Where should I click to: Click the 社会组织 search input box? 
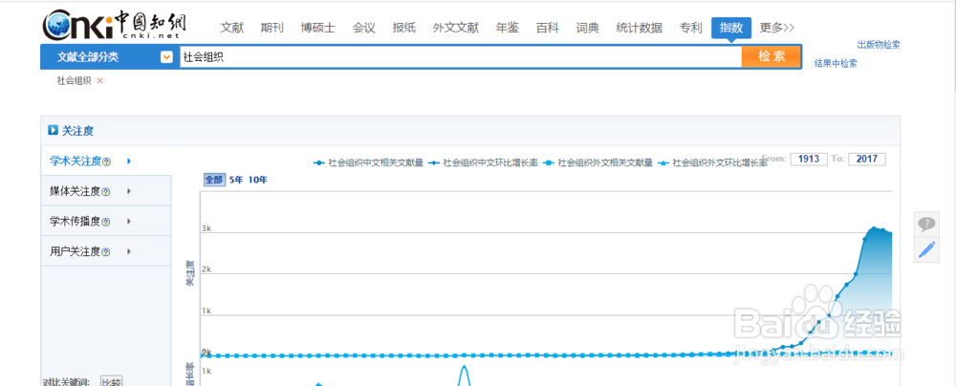[x=461, y=57]
